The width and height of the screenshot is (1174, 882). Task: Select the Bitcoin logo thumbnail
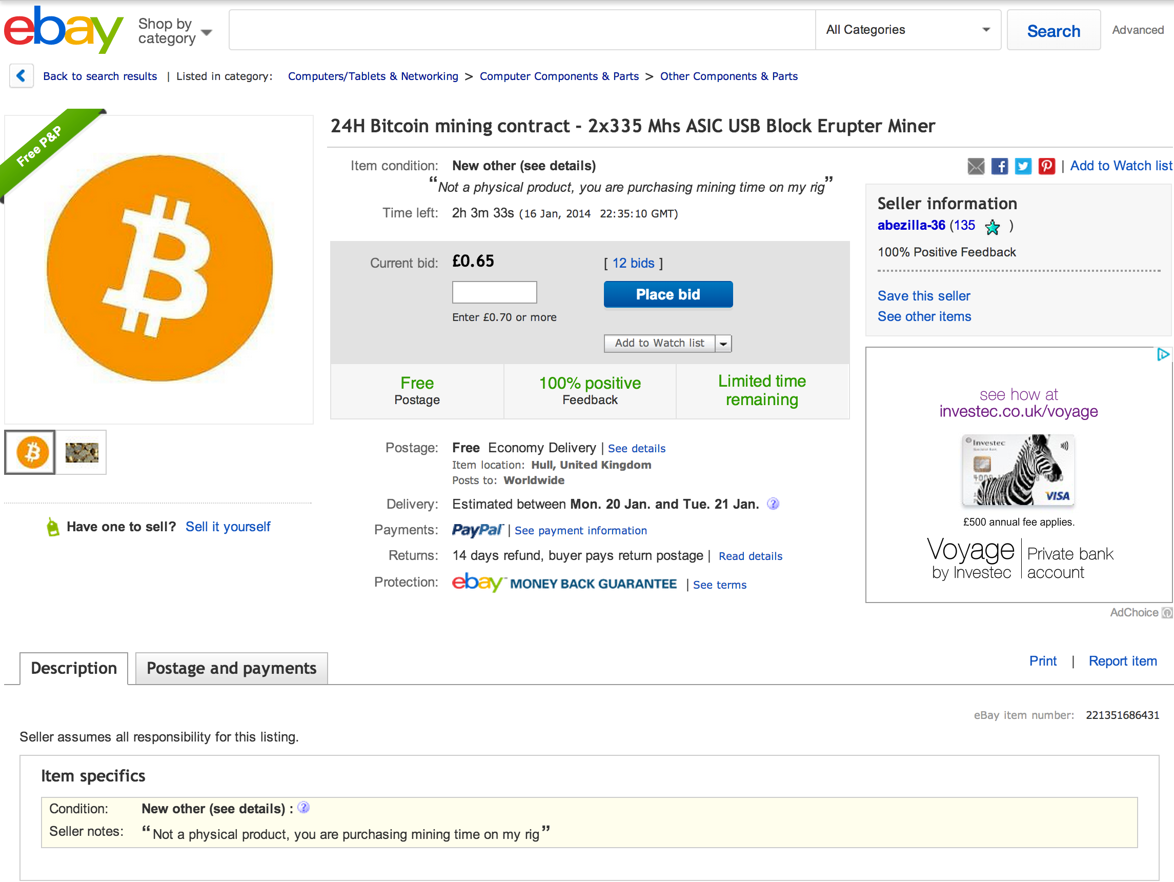[30, 452]
